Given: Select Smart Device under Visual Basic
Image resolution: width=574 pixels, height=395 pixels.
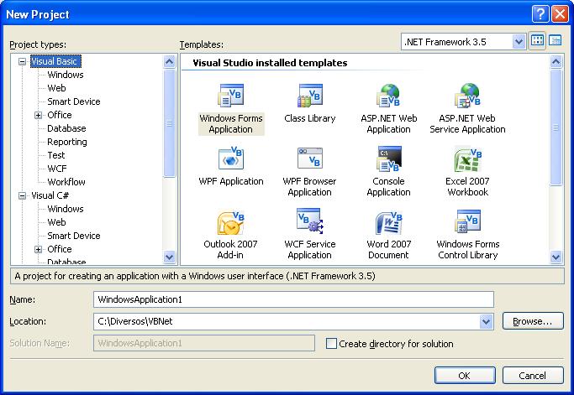Looking at the screenshot, I should tap(73, 101).
